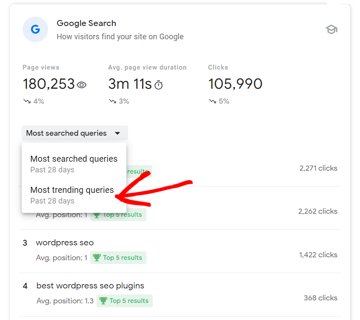Click the Google Search widget title
This screenshot has width=360, height=320.
tap(86, 23)
